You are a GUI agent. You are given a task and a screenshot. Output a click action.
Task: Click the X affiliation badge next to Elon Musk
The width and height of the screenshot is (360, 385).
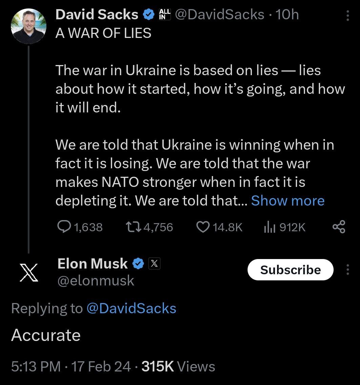click(x=154, y=264)
